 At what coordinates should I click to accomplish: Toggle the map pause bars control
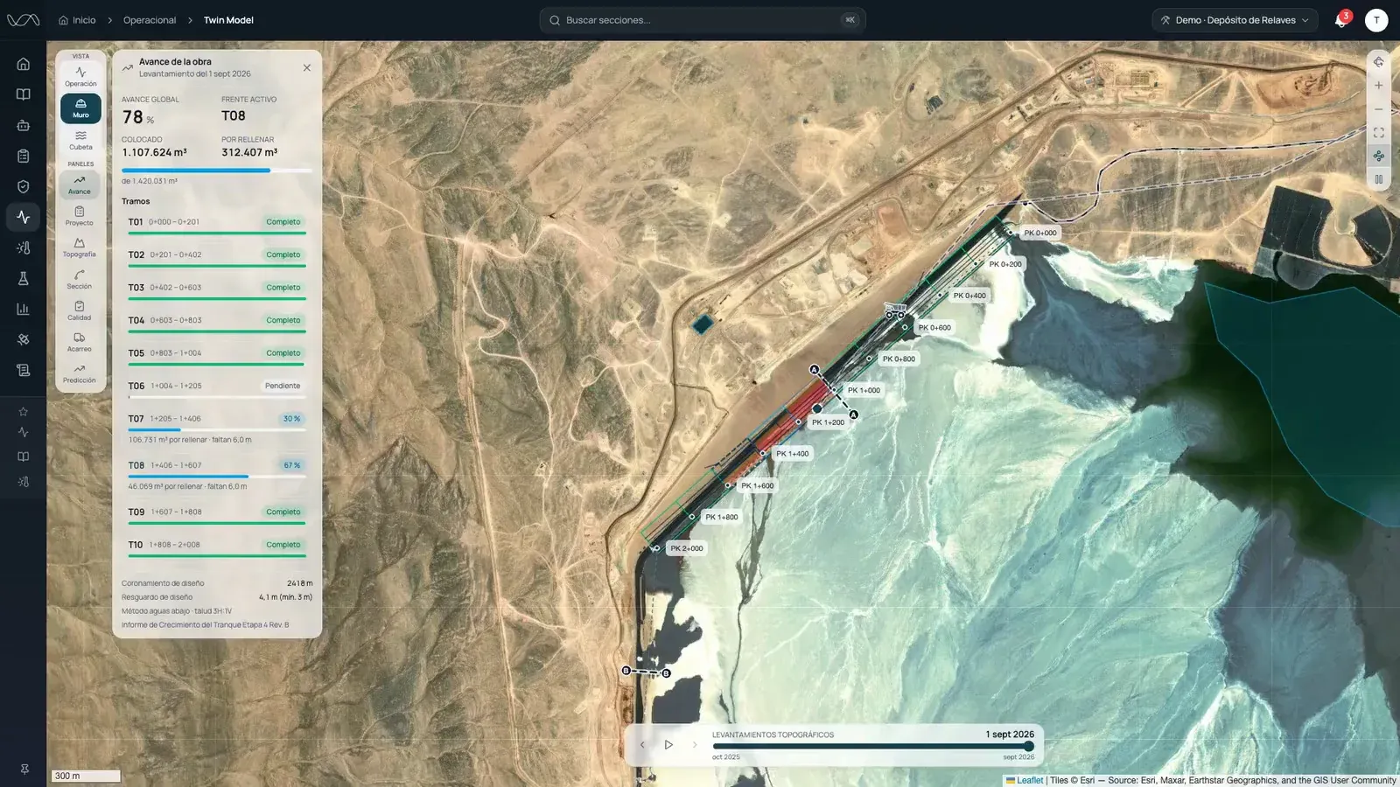pos(1378,179)
